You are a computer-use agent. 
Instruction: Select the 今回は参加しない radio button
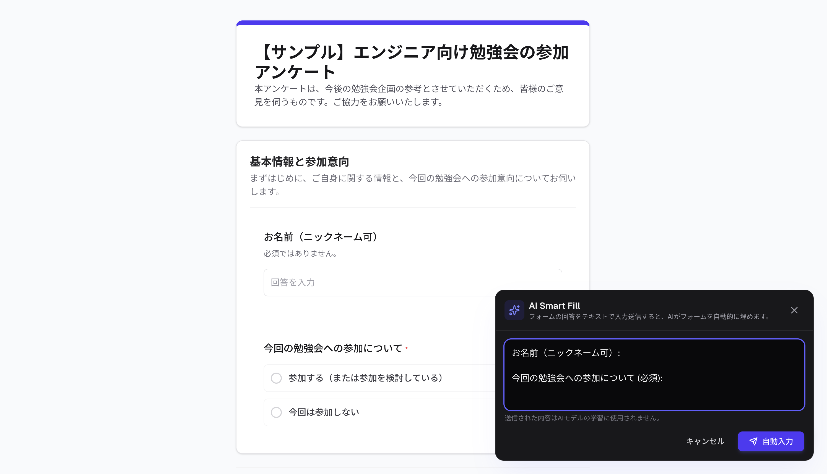coord(276,412)
